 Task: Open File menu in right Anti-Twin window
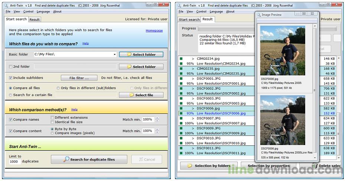click(181, 11)
